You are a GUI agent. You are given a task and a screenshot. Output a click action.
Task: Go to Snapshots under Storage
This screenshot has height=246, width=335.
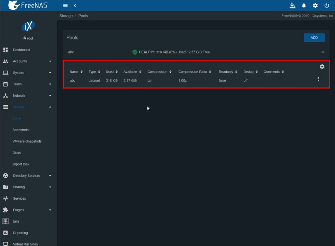coord(20,130)
